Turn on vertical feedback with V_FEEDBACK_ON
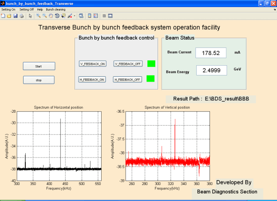277x201 pixels. coord(93,64)
